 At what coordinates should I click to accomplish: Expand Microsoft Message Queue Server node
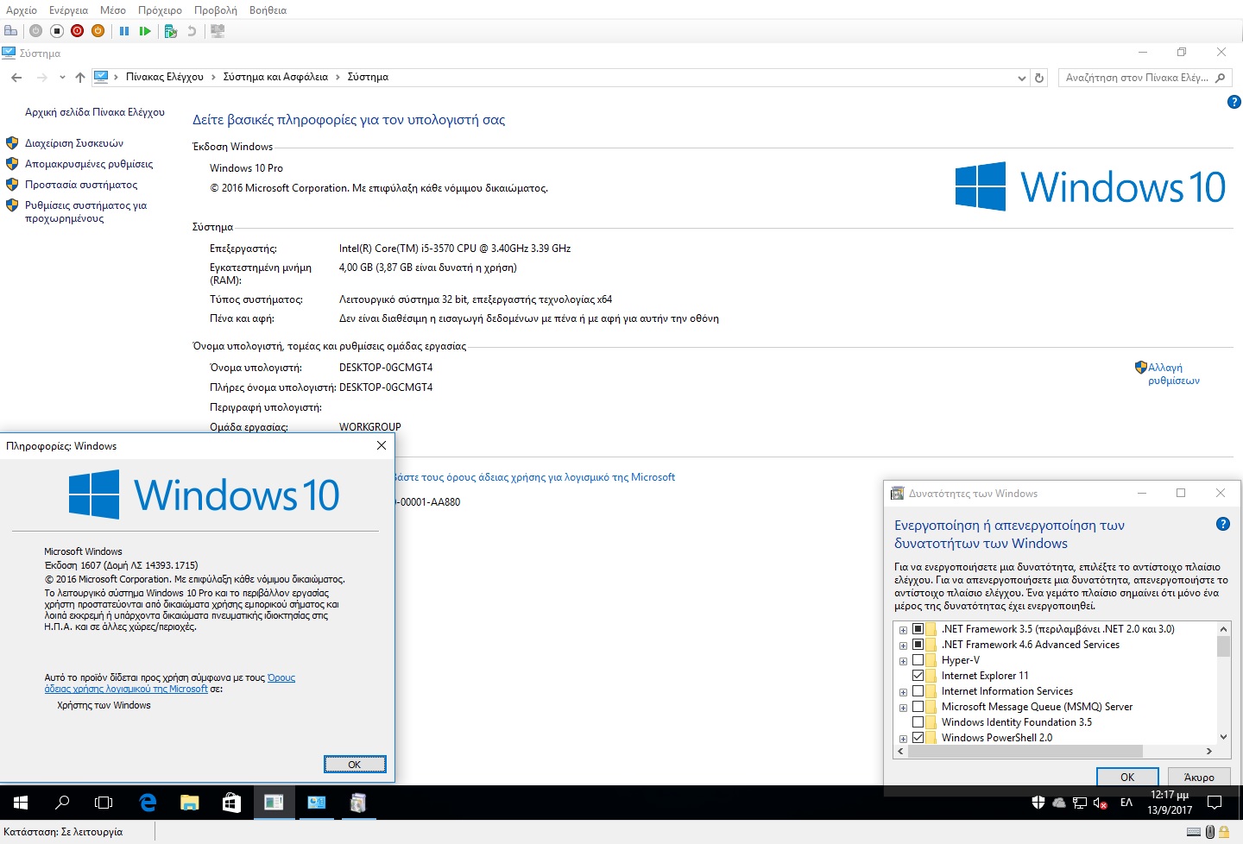click(x=903, y=708)
